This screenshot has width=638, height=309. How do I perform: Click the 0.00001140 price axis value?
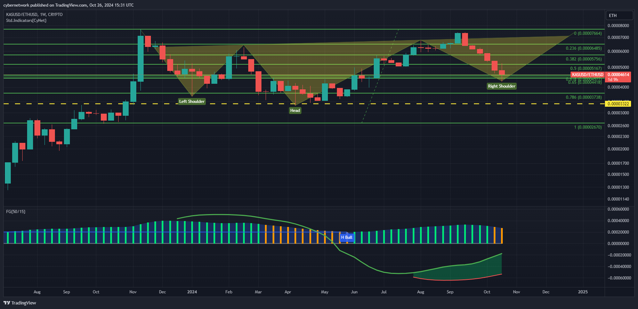point(618,199)
